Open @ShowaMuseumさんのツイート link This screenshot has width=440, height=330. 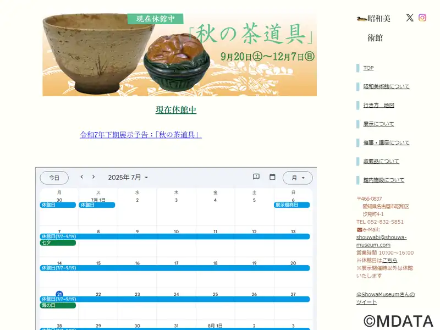(386, 298)
